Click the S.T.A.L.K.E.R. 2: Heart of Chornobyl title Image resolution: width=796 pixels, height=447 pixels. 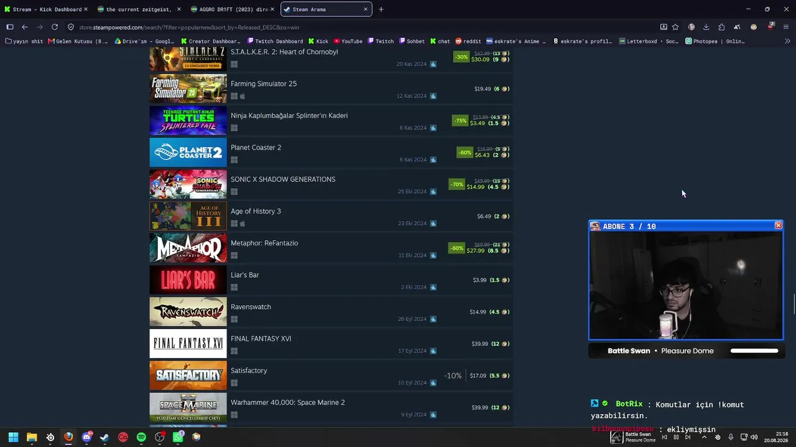coord(284,52)
